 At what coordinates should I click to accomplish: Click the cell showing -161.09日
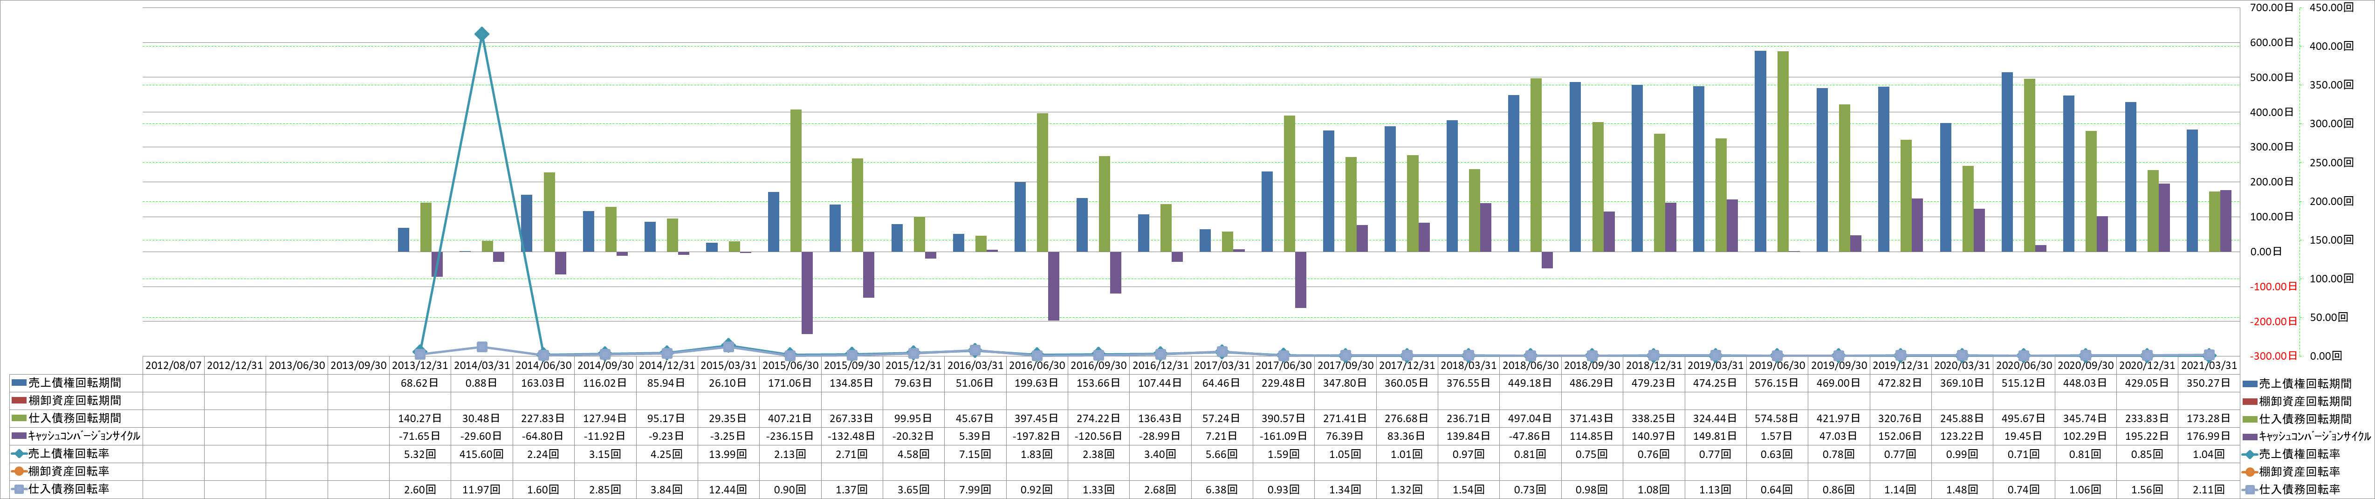1284,436
